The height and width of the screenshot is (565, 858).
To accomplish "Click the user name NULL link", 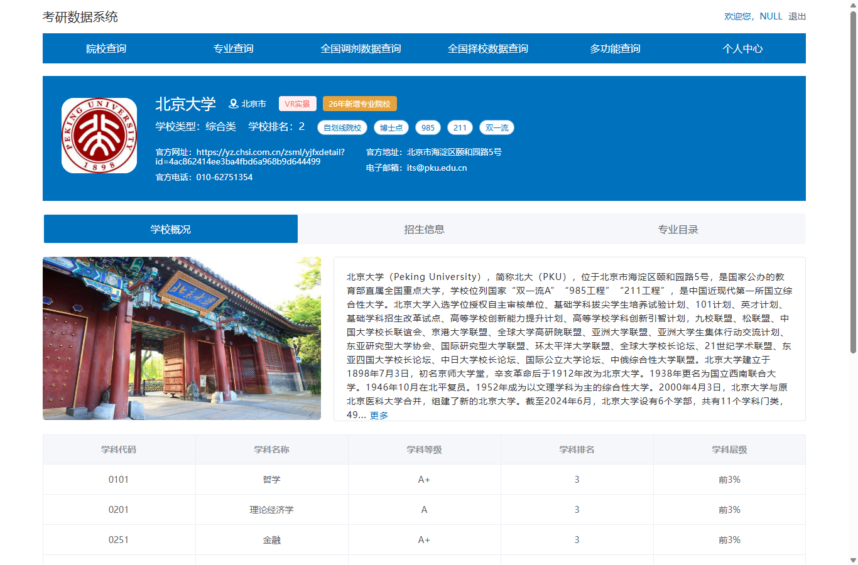I will click(x=771, y=16).
